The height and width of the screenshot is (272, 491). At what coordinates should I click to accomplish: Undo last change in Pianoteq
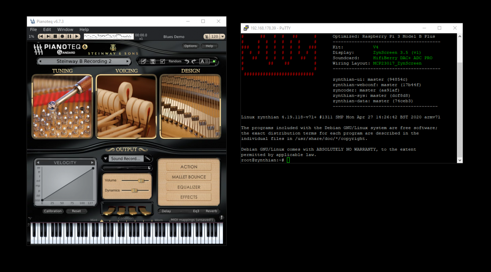click(x=186, y=61)
